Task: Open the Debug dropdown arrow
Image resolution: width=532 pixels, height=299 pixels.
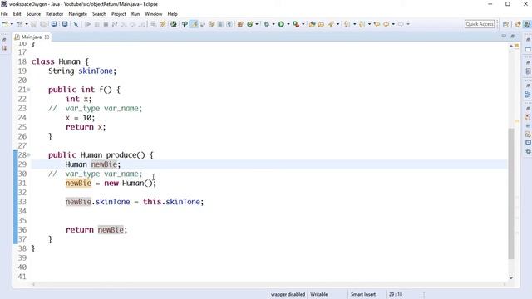Action: pyautogui.click(x=273, y=24)
